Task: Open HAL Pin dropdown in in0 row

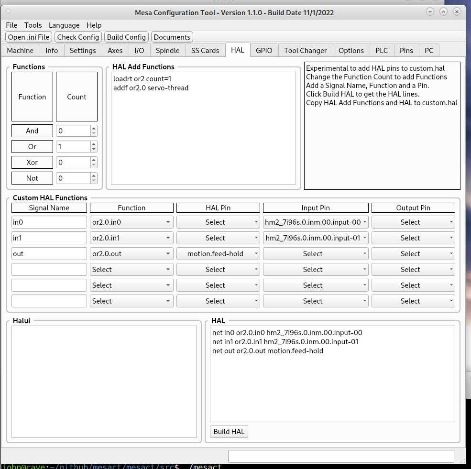Action: coord(218,222)
